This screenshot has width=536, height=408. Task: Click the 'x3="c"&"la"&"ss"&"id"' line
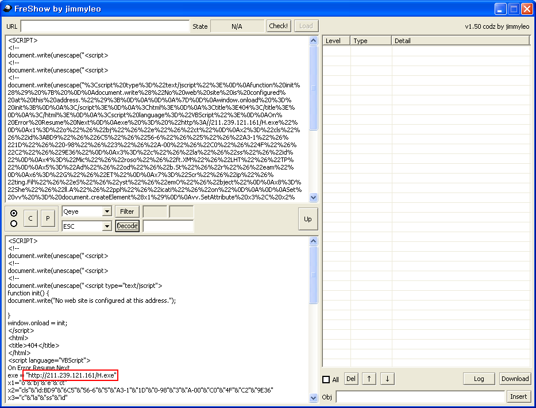37,398
